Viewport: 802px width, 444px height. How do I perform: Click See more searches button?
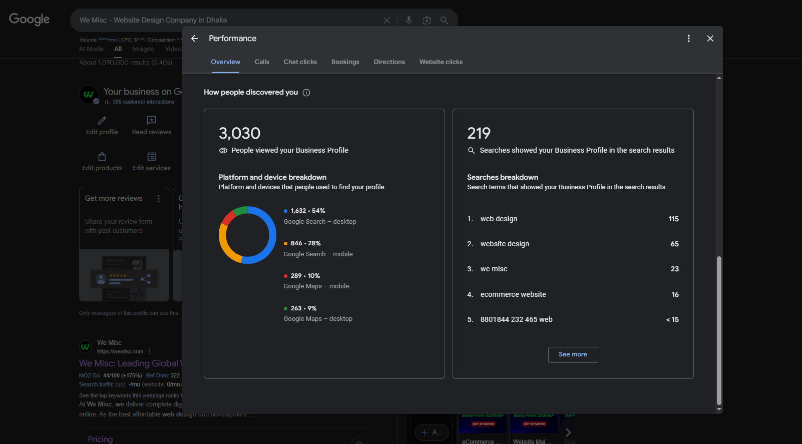point(573,354)
